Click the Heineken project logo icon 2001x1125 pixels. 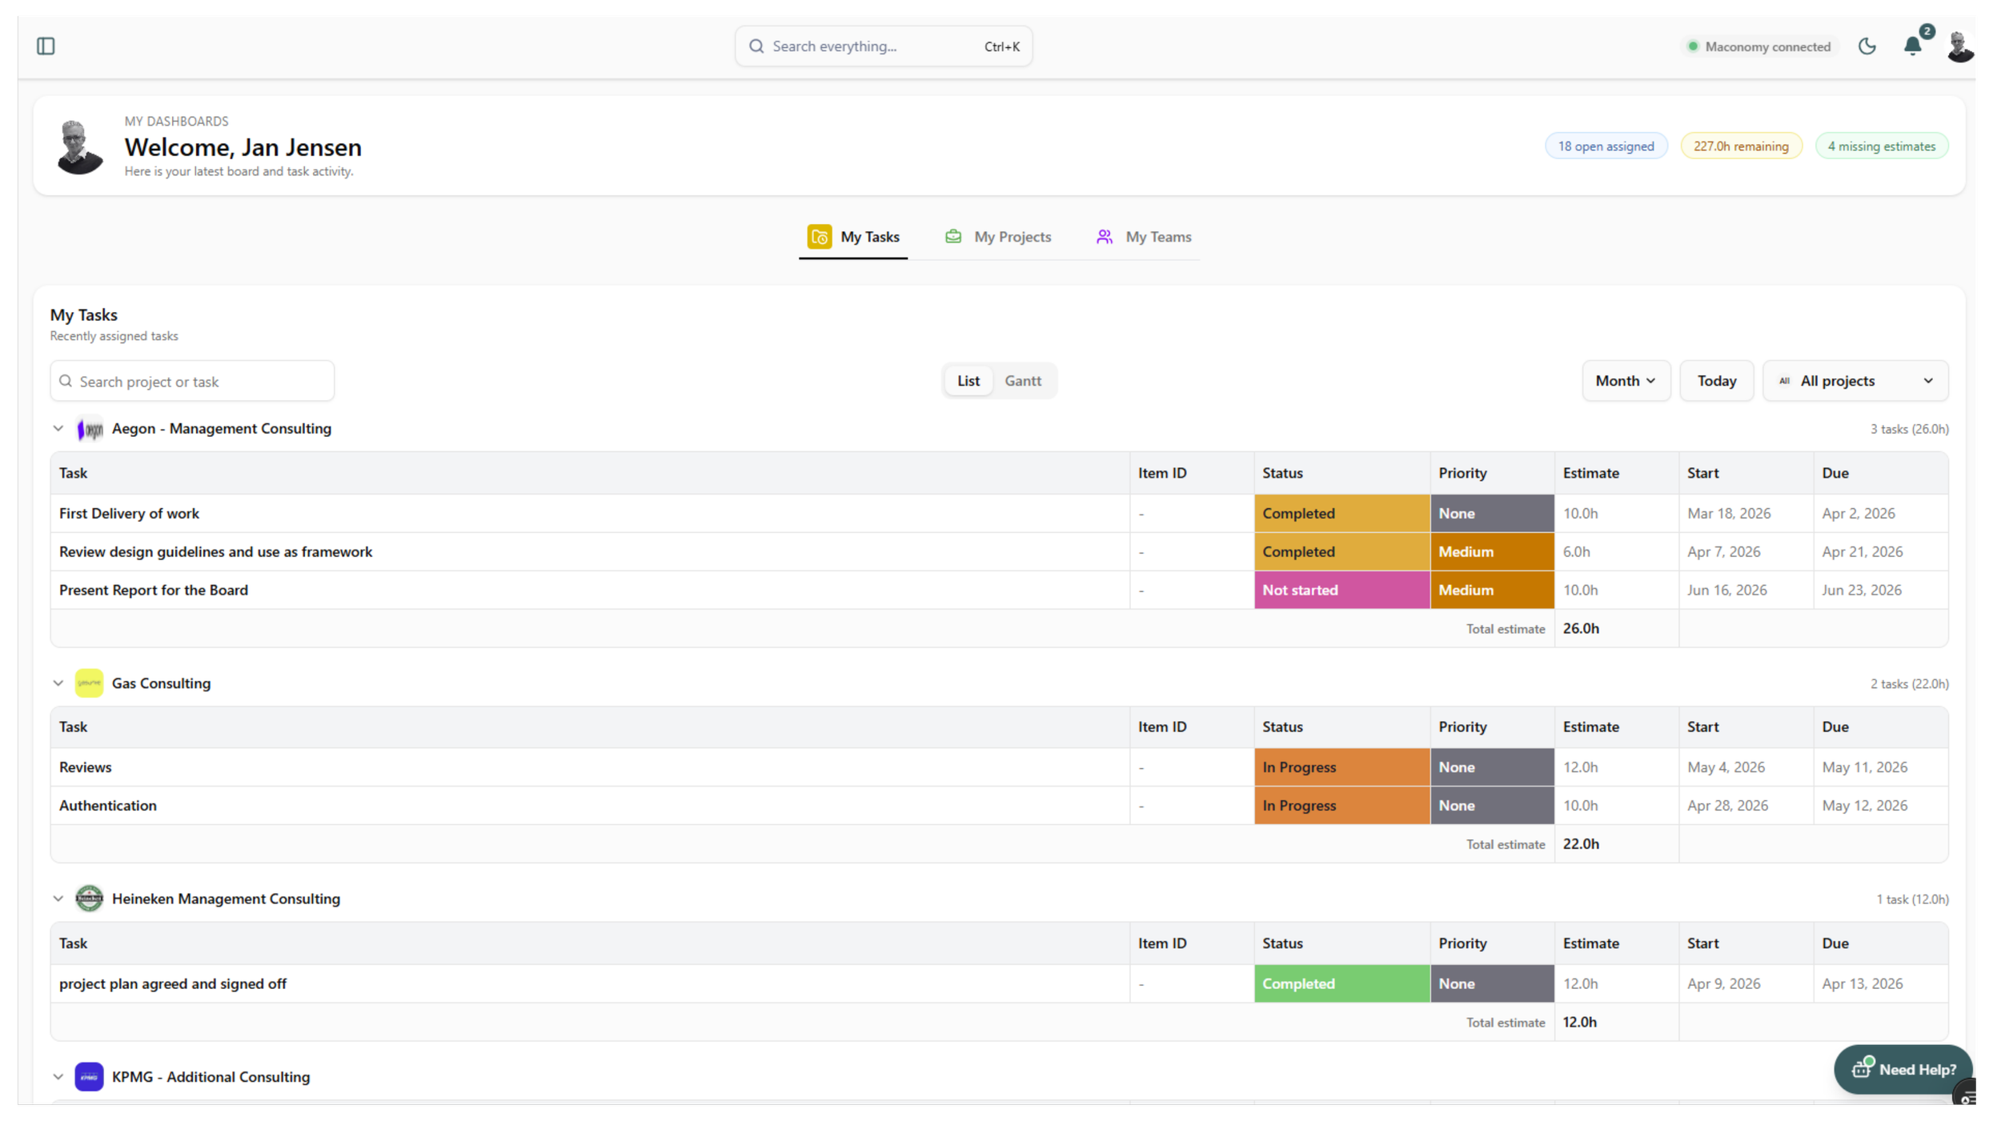(89, 899)
